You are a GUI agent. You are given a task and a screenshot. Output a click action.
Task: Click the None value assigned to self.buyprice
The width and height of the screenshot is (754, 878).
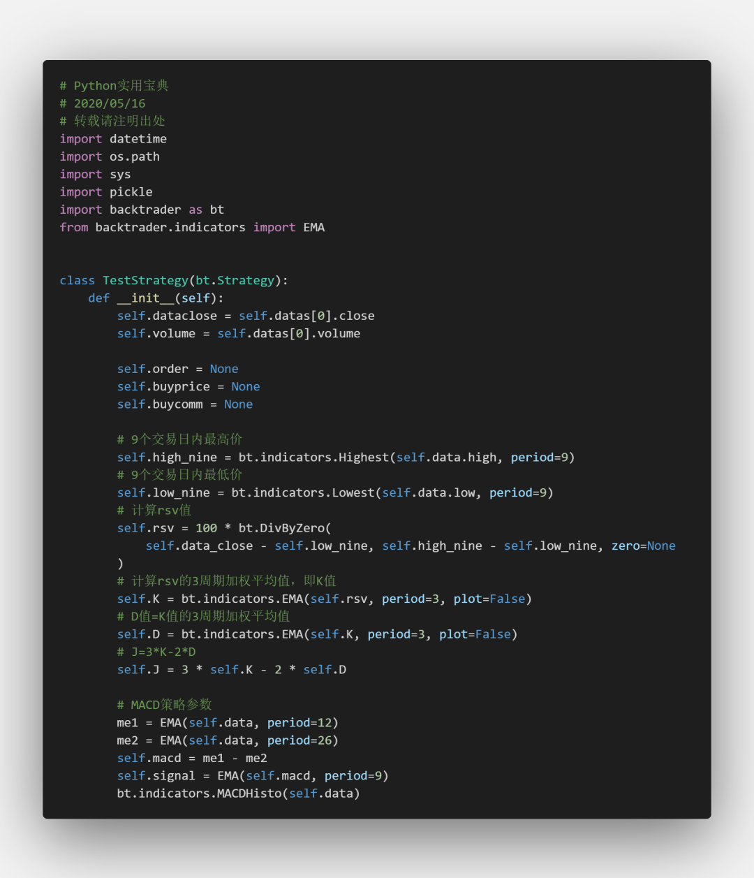pos(245,387)
